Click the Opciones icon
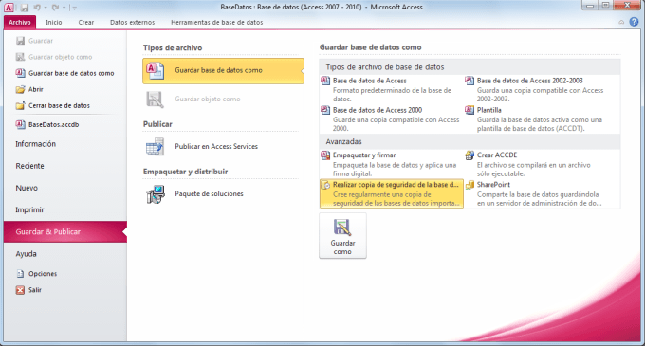Screen dimensions: 645x346 coord(20,274)
